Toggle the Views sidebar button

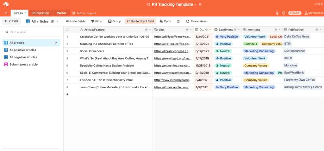pos(11,21)
